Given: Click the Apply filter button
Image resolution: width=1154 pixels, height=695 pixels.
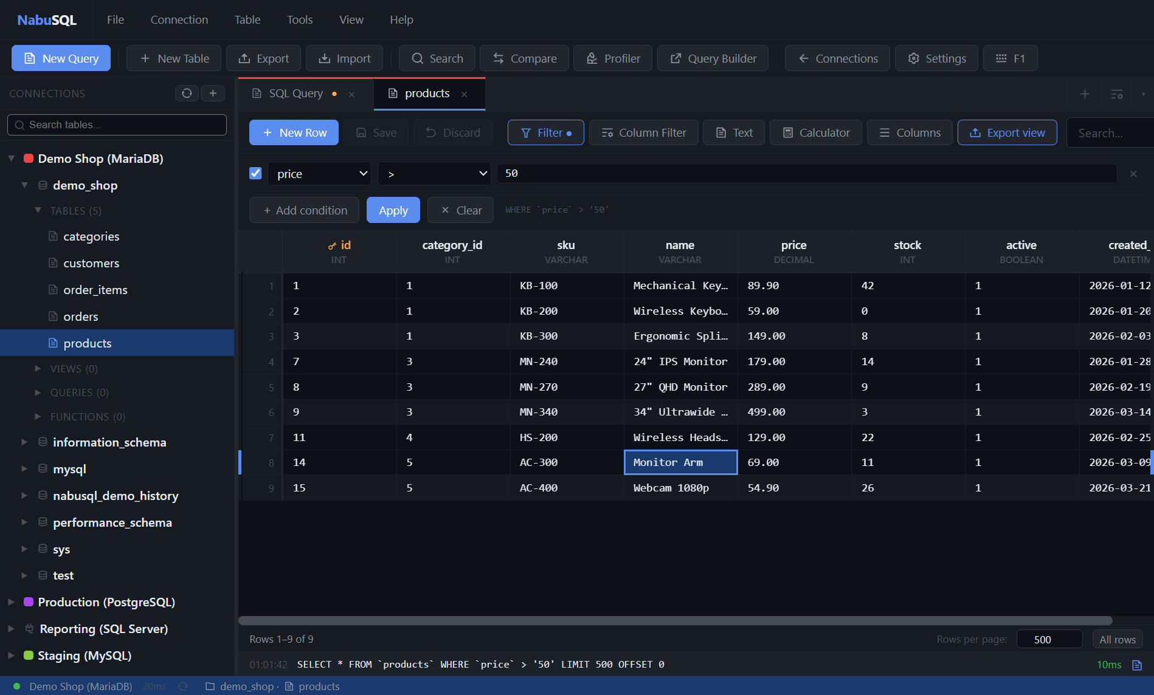Looking at the screenshot, I should pyautogui.click(x=393, y=210).
